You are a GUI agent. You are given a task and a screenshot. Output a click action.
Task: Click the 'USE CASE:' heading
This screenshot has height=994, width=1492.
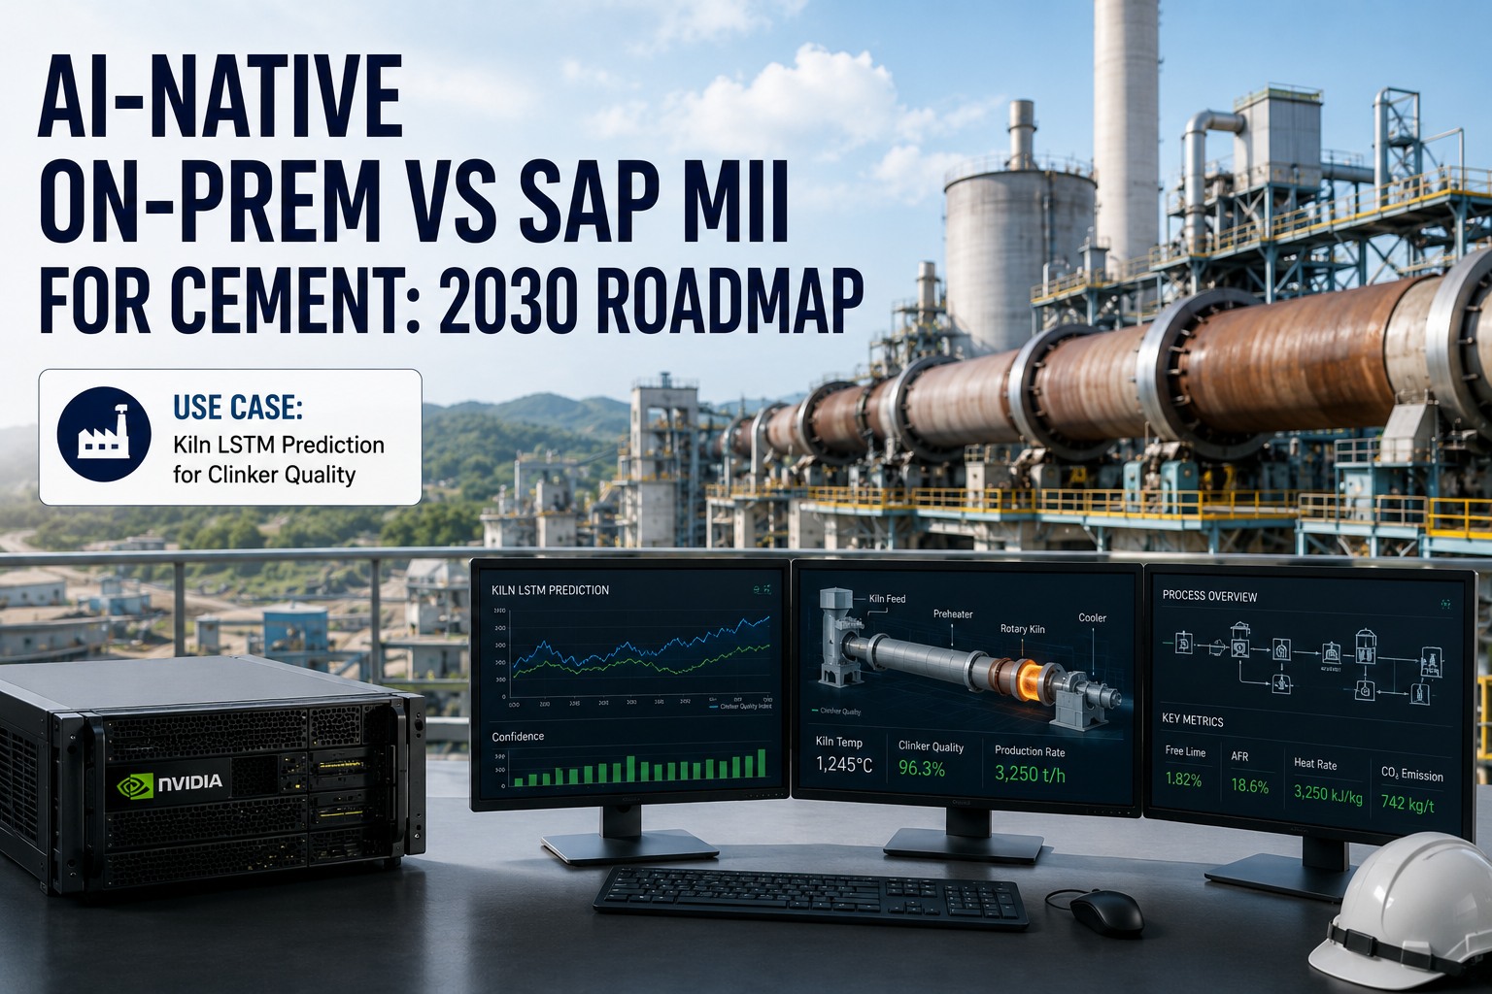coord(238,407)
